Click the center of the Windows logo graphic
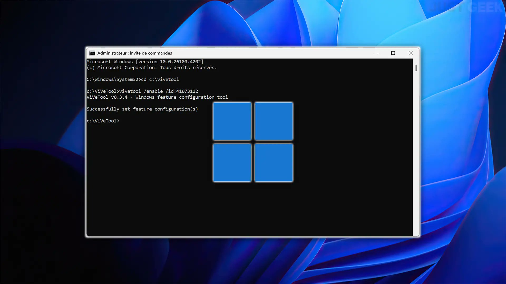The image size is (506, 284). 253,142
